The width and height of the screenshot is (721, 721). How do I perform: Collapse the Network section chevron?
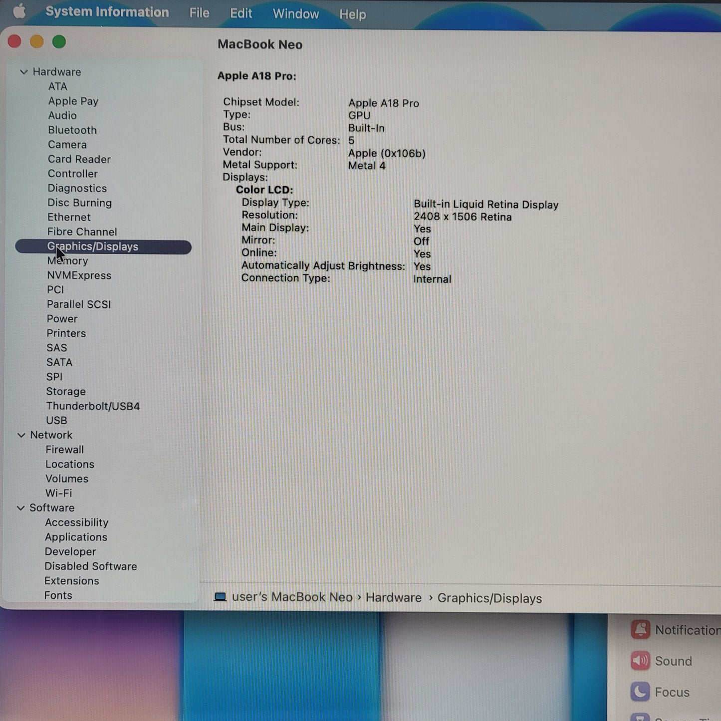(x=21, y=435)
